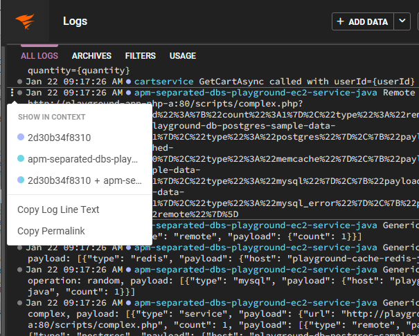Click "GetCartAsync called with userId={userId}" text
The width and height of the screenshot is (419, 336).
pyautogui.click(x=307, y=82)
